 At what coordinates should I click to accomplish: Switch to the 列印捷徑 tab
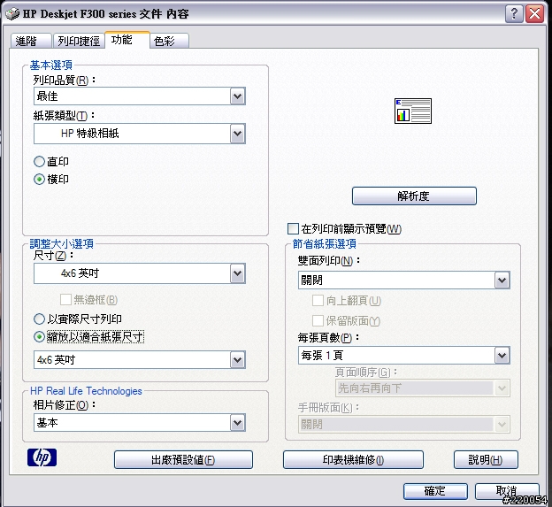click(79, 41)
